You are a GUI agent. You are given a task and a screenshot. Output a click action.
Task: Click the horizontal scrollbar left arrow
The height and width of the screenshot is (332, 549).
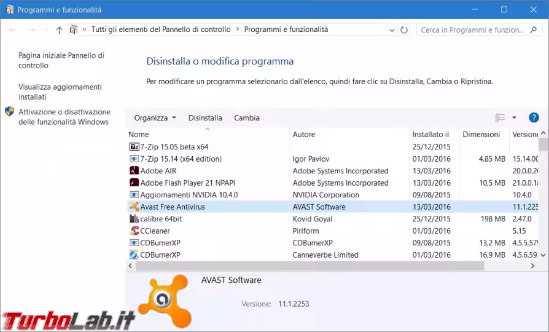click(130, 266)
